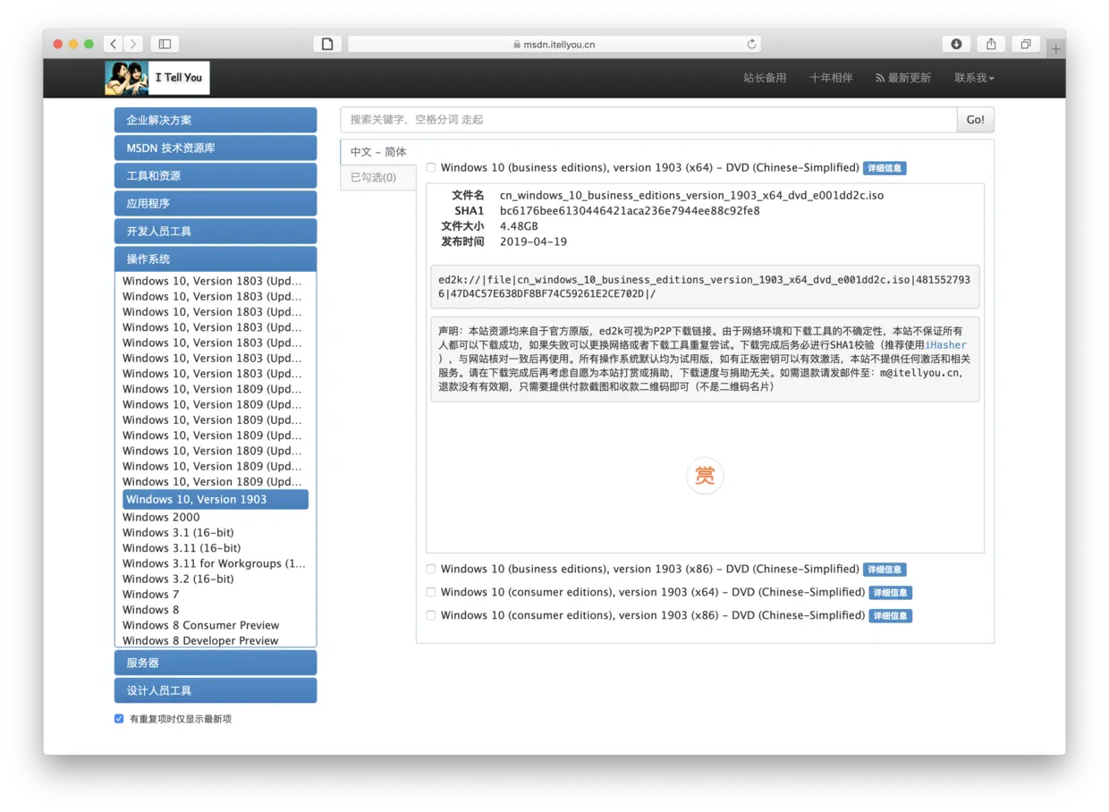Select Windows 2000 in list
This screenshot has width=1109, height=812.
point(161,517)
